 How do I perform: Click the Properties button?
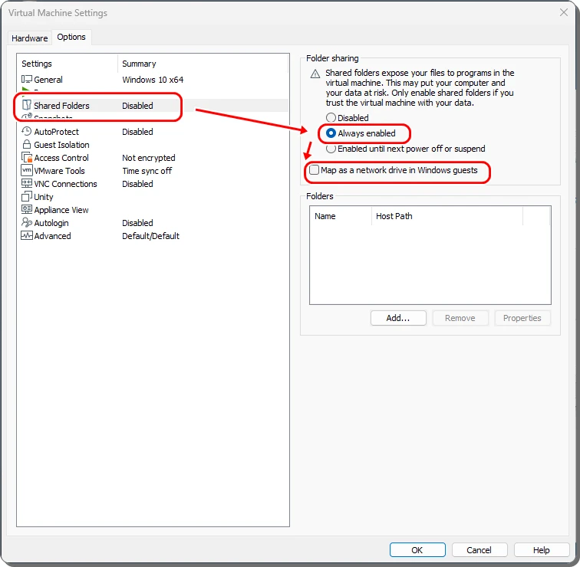point(522,318)
